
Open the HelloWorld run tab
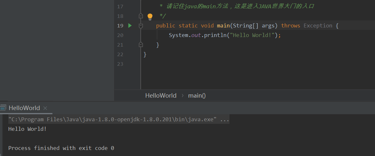[x=24, y=108]
